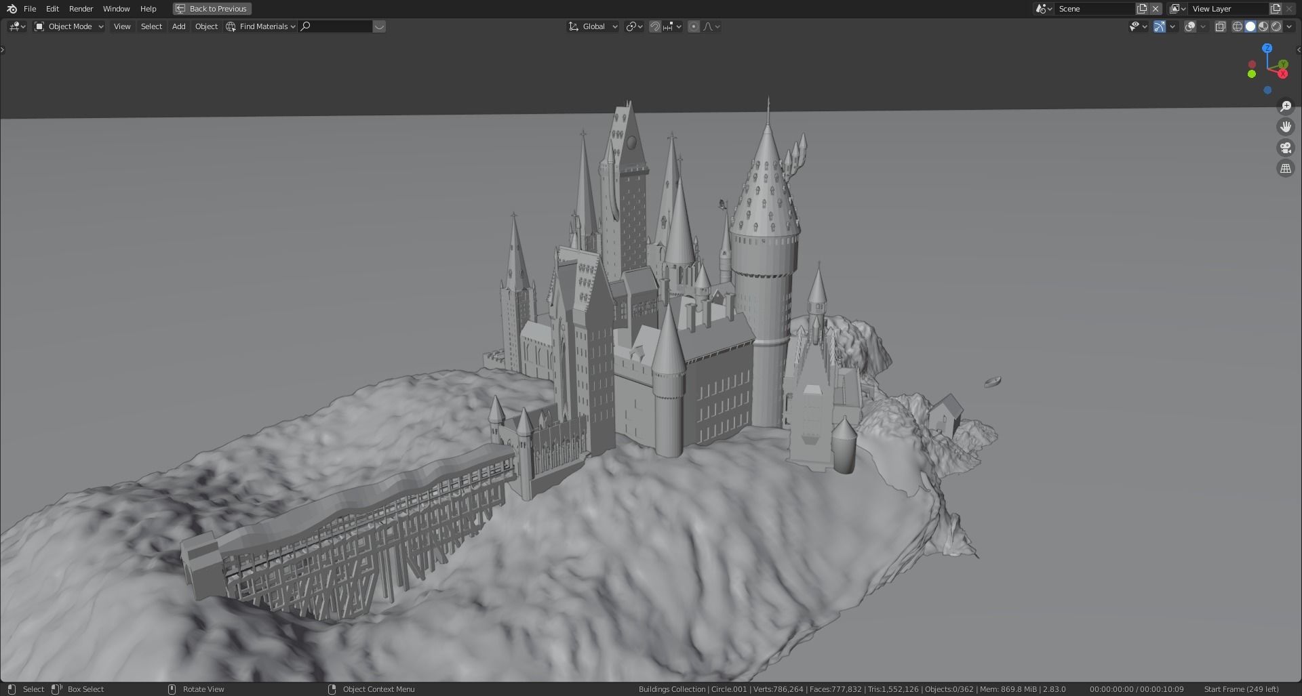
Task: Delete scene with the X icon
Action: [1156, 9]
